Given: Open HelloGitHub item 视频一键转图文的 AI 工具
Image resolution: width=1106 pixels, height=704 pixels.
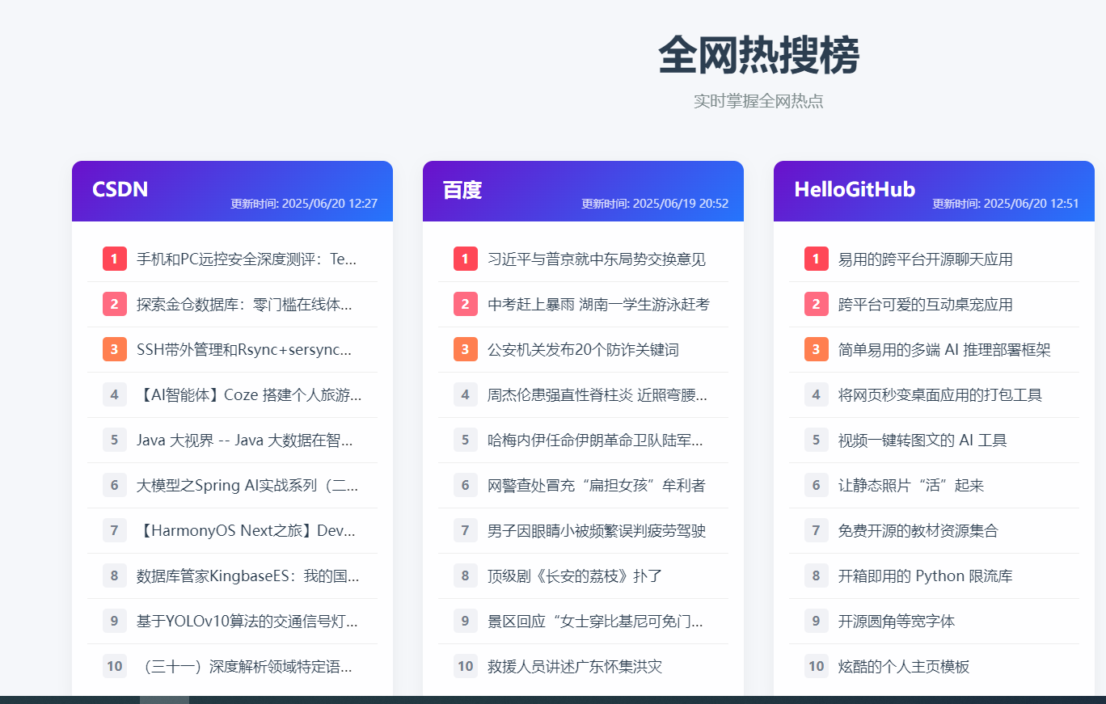Looking at the screenshot, I should click(922, 440).
